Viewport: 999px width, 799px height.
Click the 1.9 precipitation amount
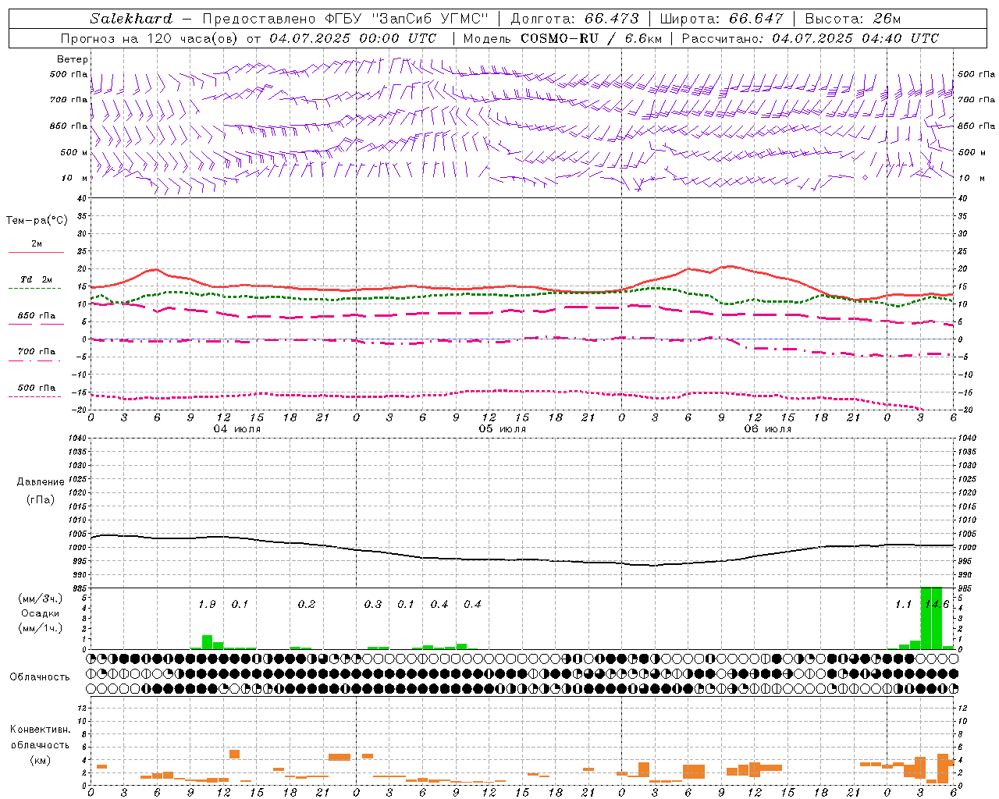[x=207, y=605]
